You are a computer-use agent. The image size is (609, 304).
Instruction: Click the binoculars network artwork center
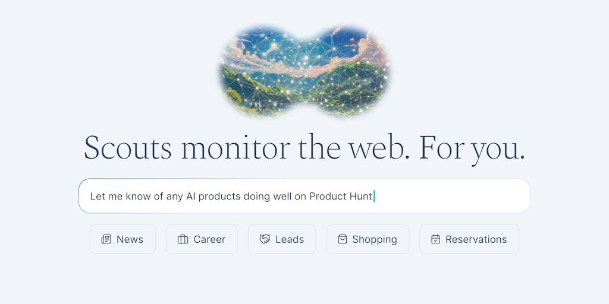[304, 70]
